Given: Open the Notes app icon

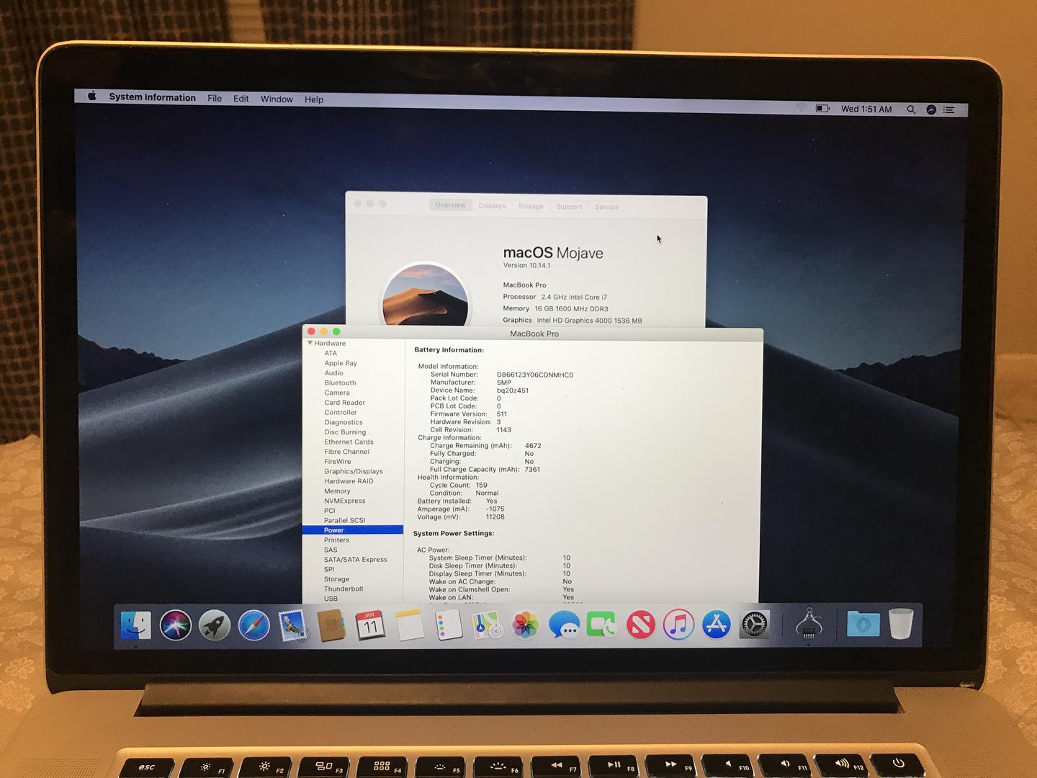Looking at the screenshot, I should (409, 625).
